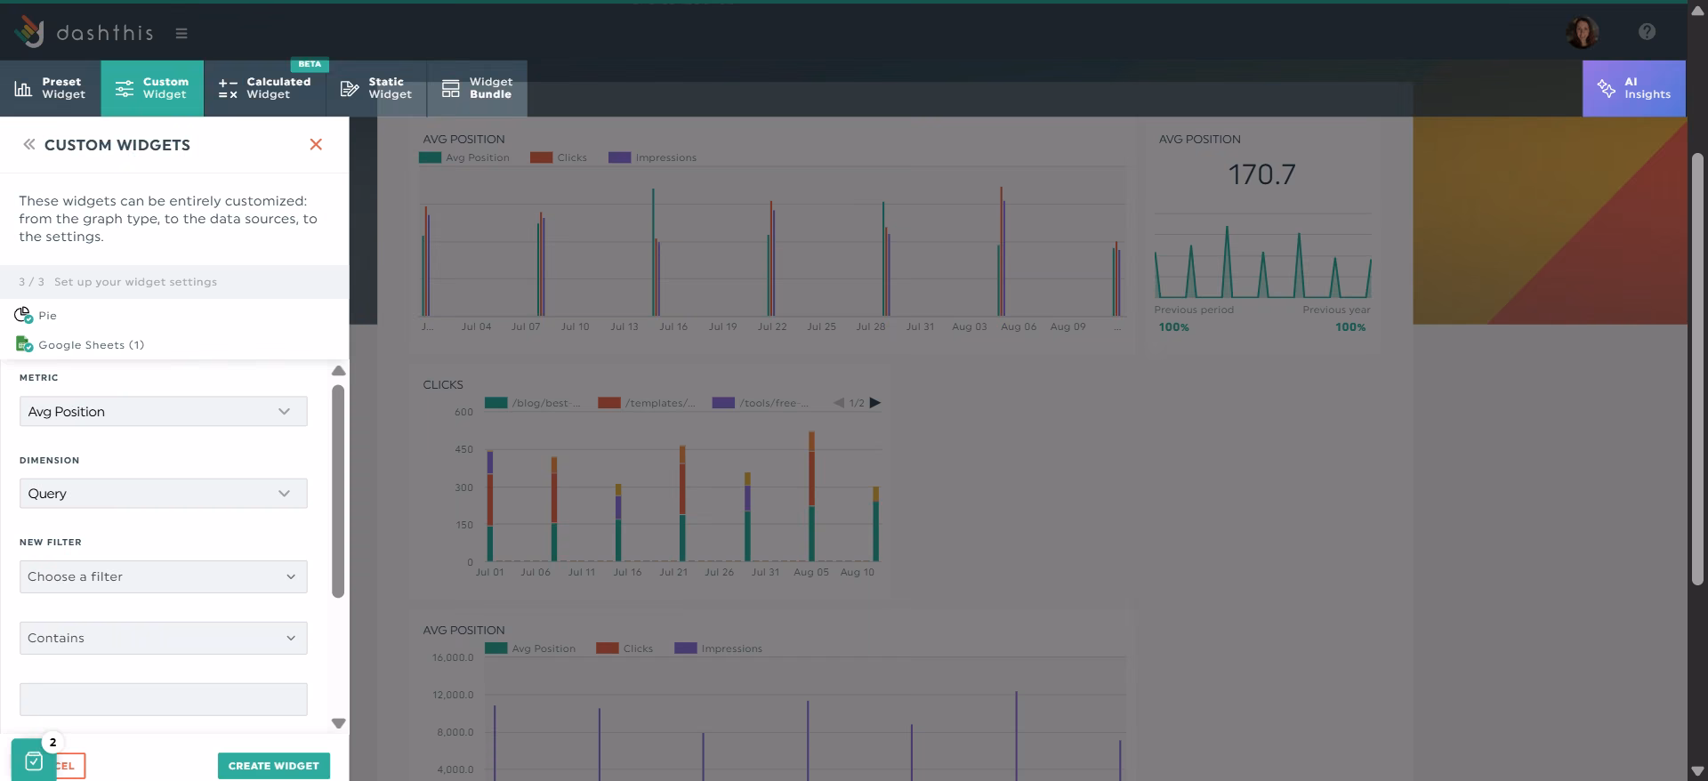Click the Pie chart type icon
This screenshot has width=1708, height=781.
(23, 315)
